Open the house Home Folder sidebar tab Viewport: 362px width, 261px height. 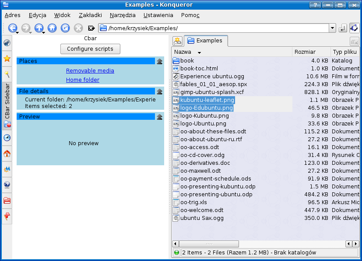pyautogui.click(x=7, y=153)
